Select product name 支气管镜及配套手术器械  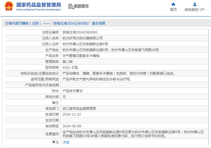[x=81, y=56]
